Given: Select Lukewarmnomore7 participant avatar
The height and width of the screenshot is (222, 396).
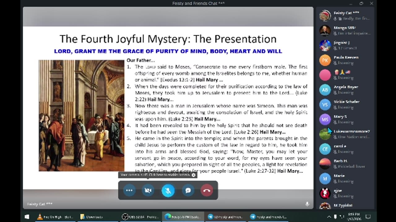Looking at the screenshot, I should coord(325,134).
